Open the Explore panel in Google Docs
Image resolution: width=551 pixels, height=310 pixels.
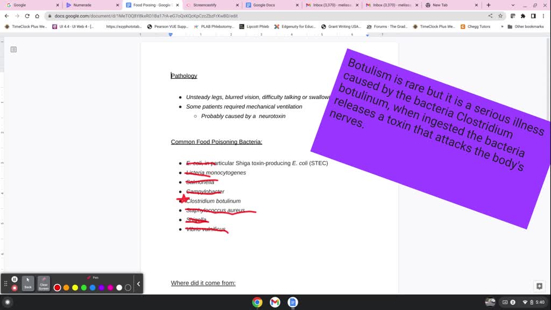point(540,286)
